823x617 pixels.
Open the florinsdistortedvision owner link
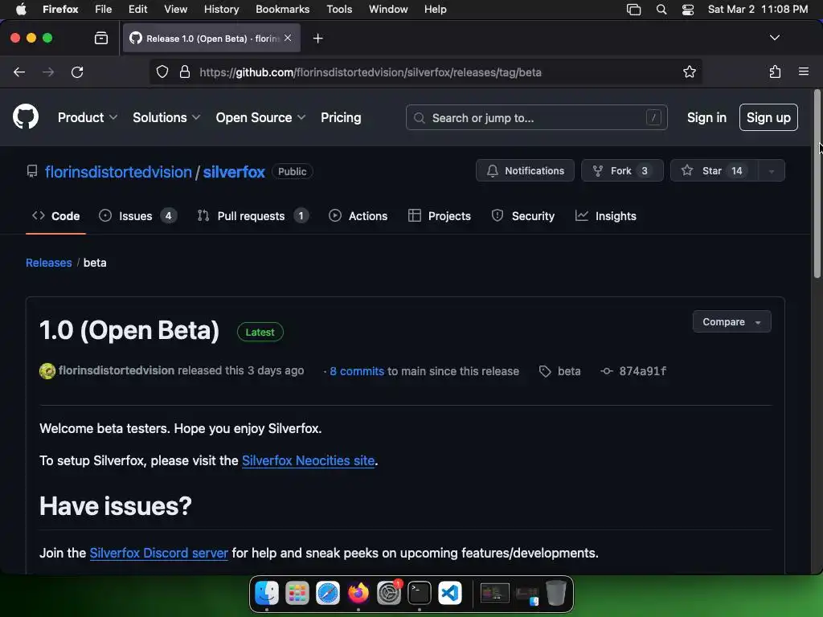point(118,172)
